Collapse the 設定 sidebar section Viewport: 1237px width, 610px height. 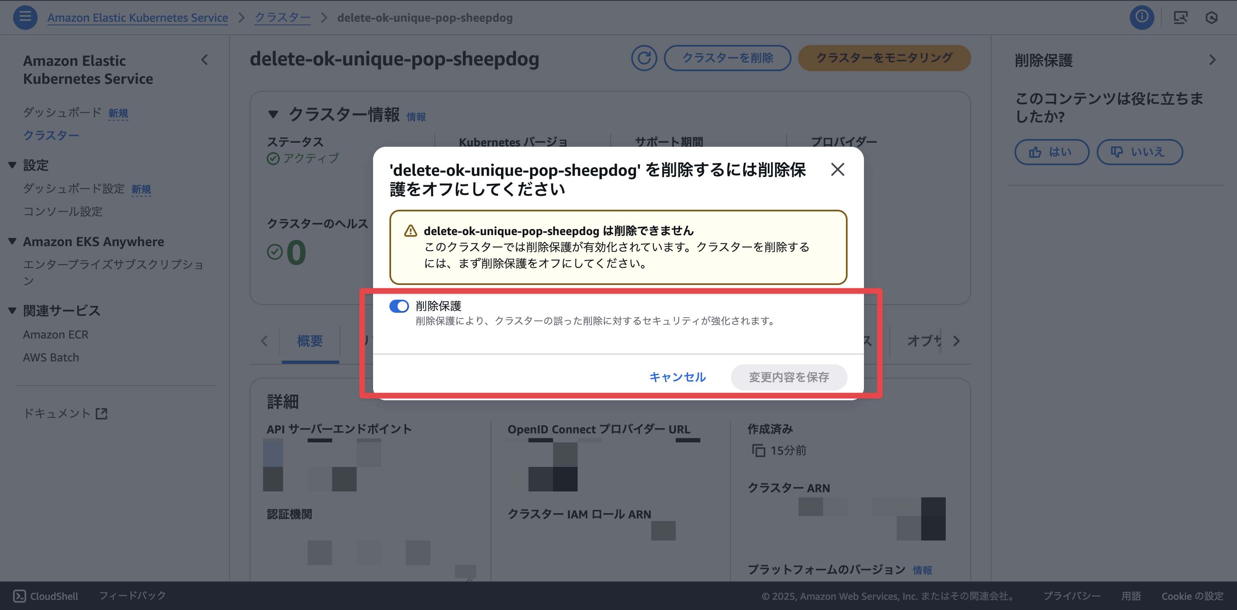tap(13, 165)
